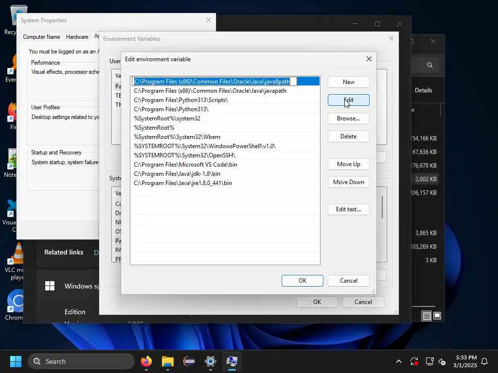Click the Details column header
The height and width of the screenshot is (373, 498).
424,90
